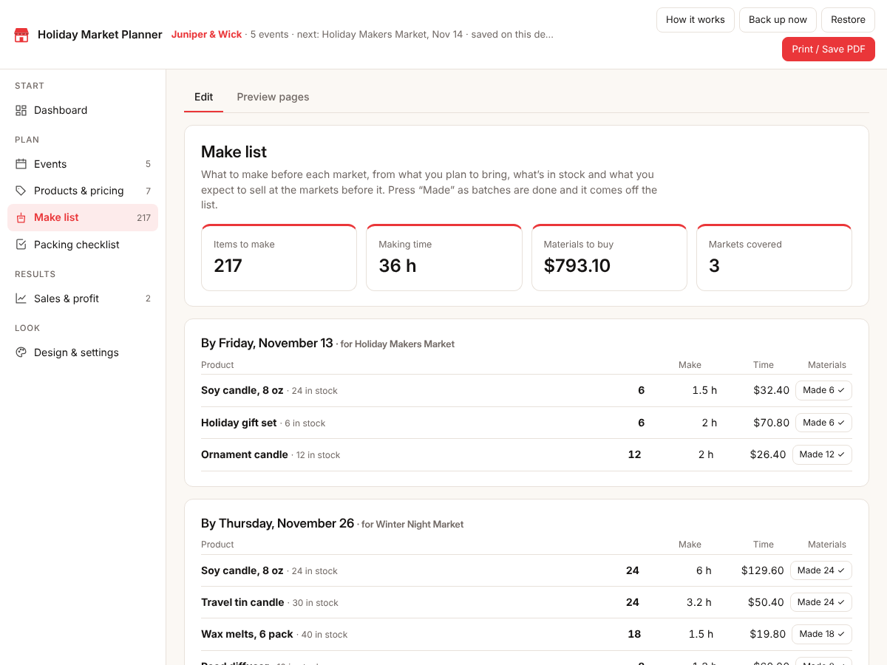Click the Markets covered 3 card
Screen dimensions: 887x665
click(774, 257)
